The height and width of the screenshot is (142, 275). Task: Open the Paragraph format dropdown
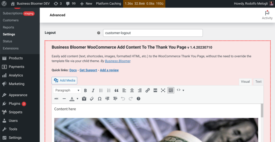[x=67, y=90]
